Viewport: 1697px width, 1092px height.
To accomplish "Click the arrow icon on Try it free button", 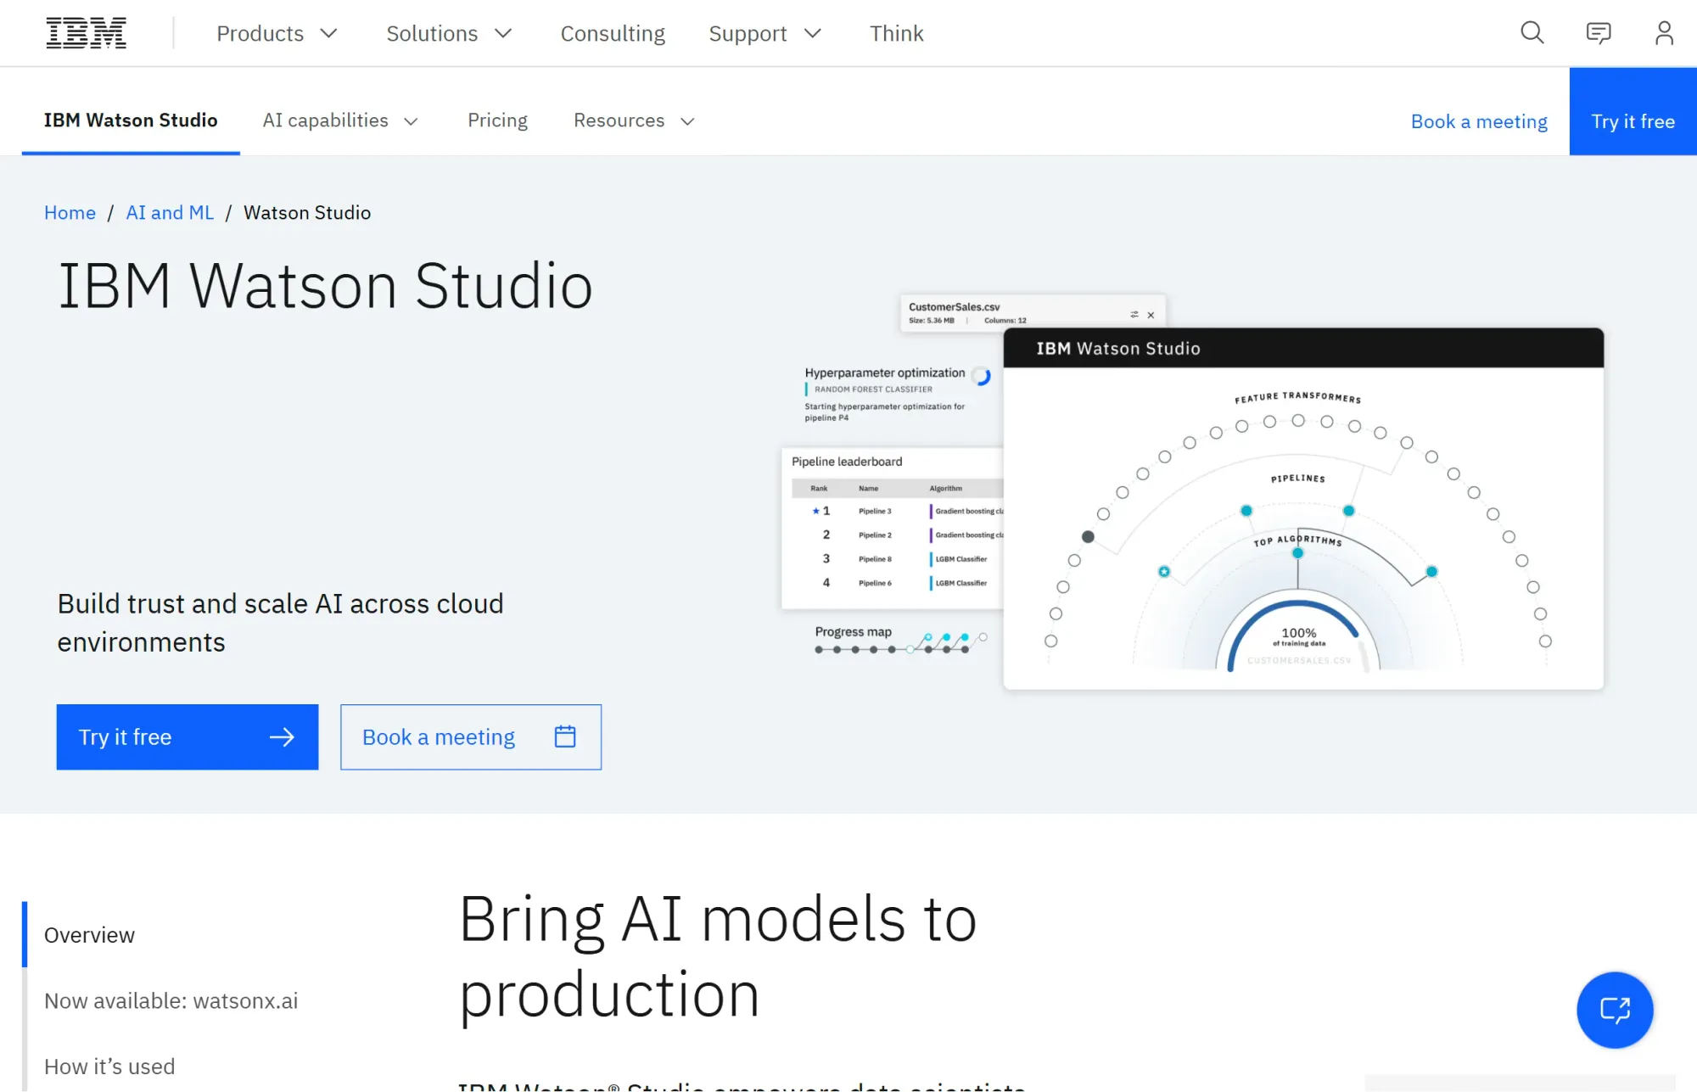I will pos(283,736).
